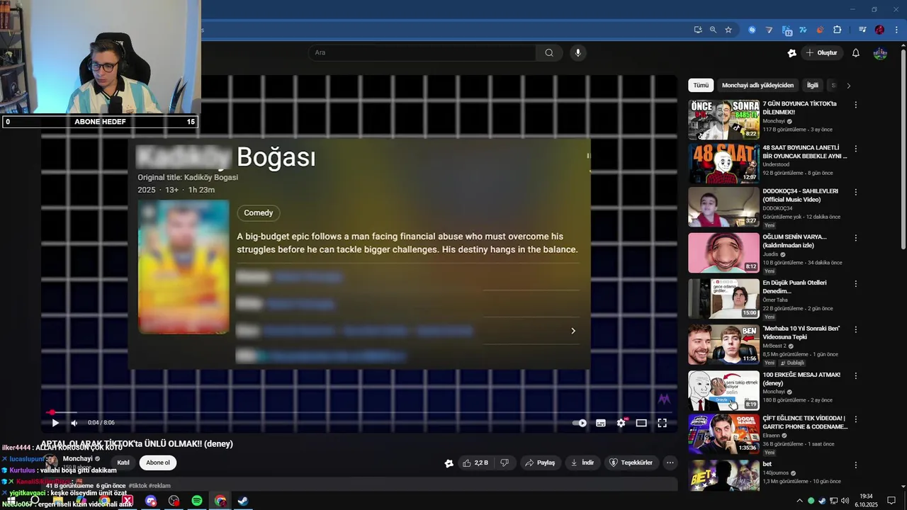Bookmark this page with star icon
907x510 pixels.
point(728,30)
